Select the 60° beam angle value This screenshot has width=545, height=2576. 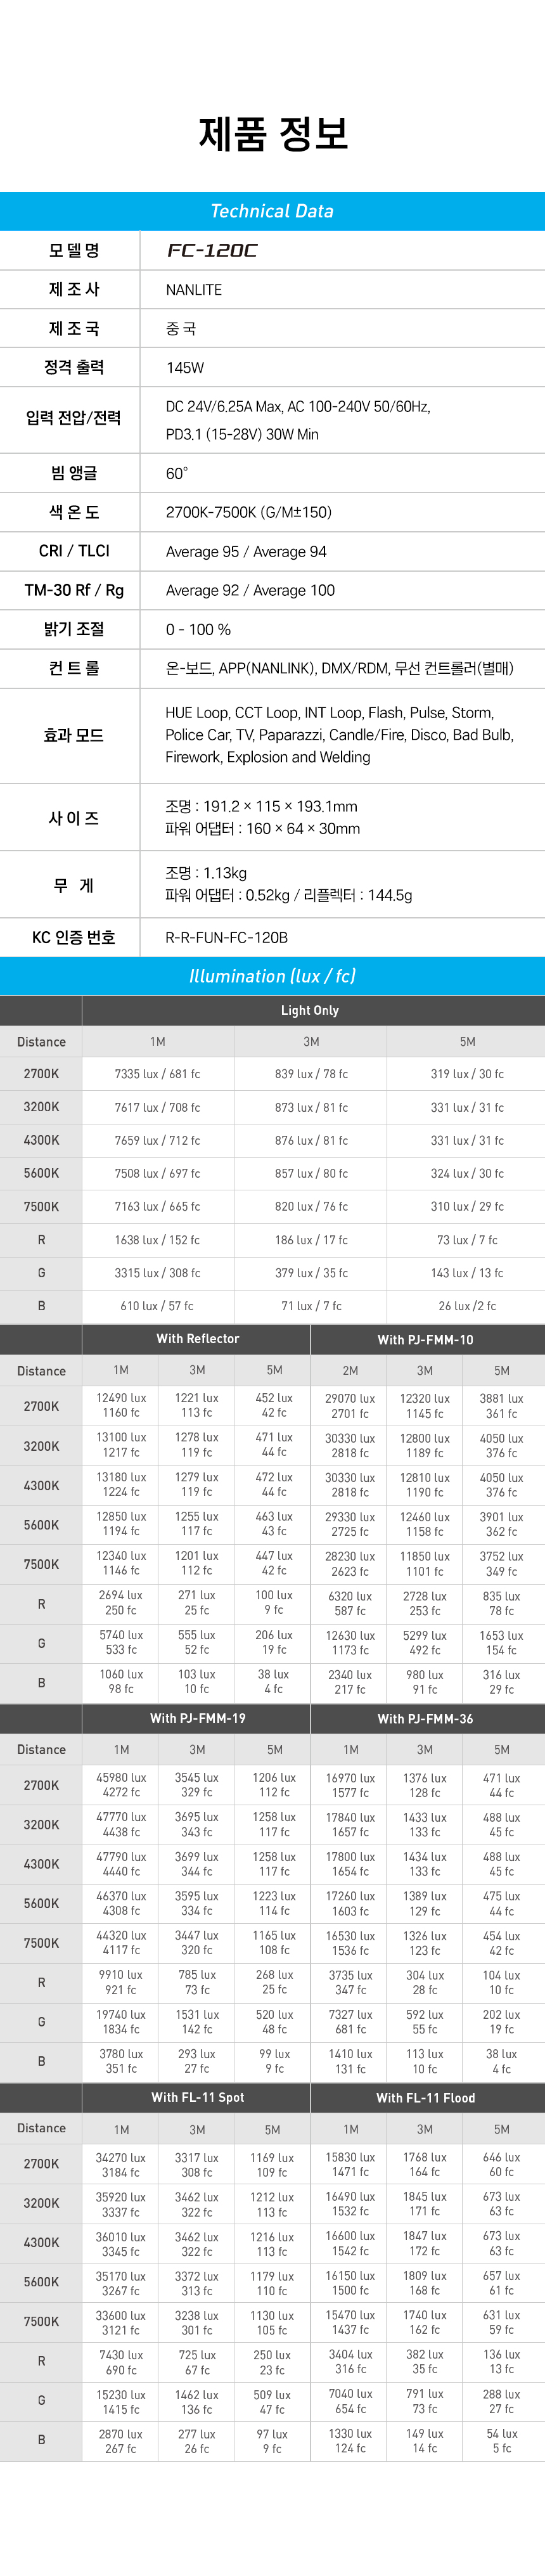coord(177,474)
